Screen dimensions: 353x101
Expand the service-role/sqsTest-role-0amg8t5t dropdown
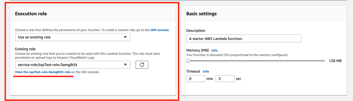pyautogui.click(x=72, y=65)
